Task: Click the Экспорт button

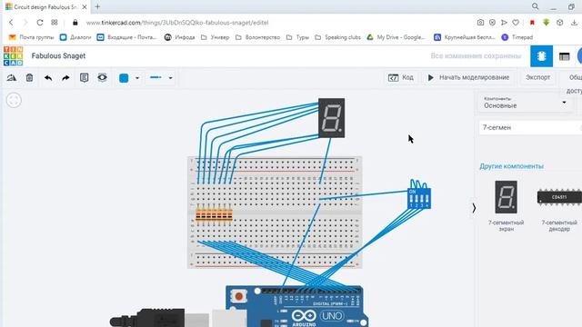Action: [537, 77]
